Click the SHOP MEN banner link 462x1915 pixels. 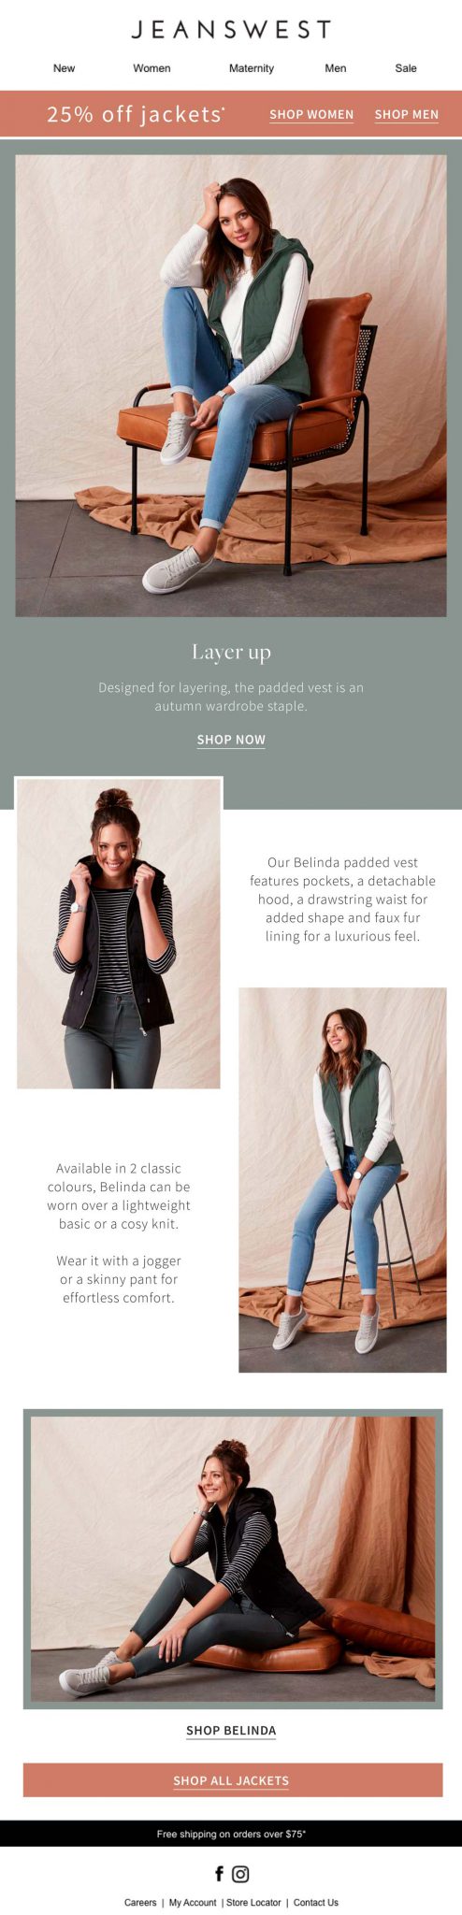[407, 115]
